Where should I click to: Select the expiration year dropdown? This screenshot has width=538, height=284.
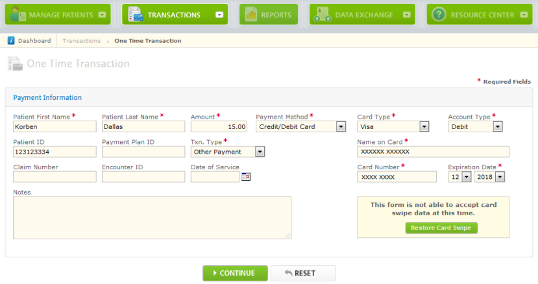[500, 176]
